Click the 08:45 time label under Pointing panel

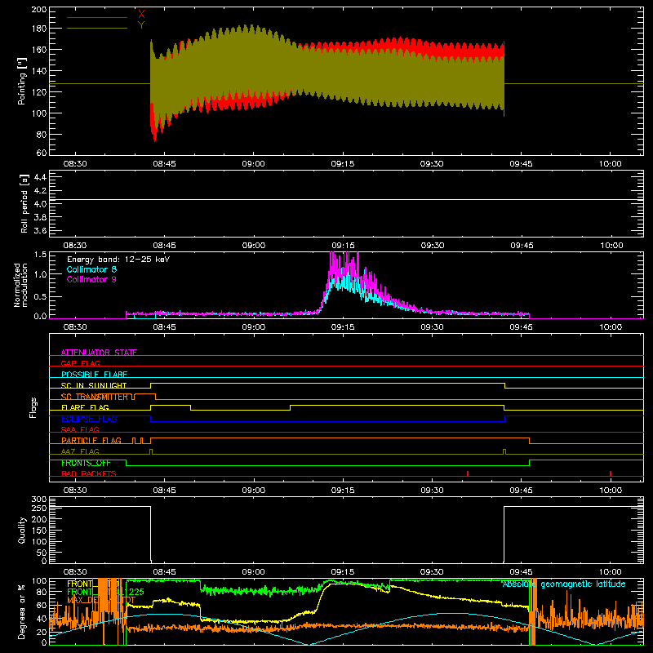coord(164,164)
